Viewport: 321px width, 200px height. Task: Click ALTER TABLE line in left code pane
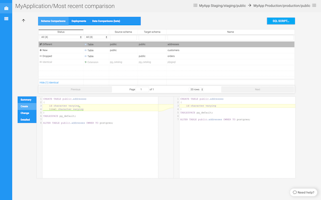coord(78,123)
